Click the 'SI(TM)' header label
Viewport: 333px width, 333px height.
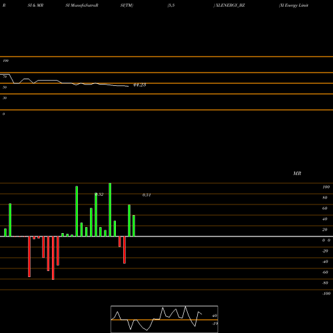[127, 5]
